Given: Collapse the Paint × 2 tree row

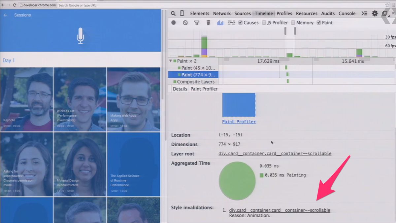Looking at the screenshot, I should point(171,61).
